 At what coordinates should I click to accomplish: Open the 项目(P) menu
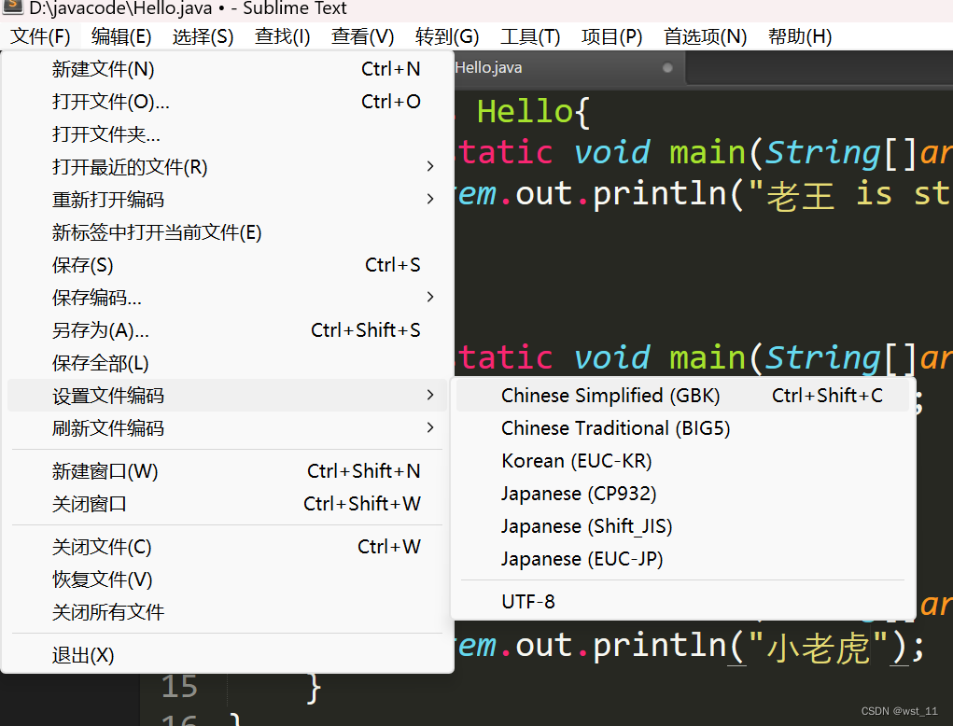pos(611,37)
